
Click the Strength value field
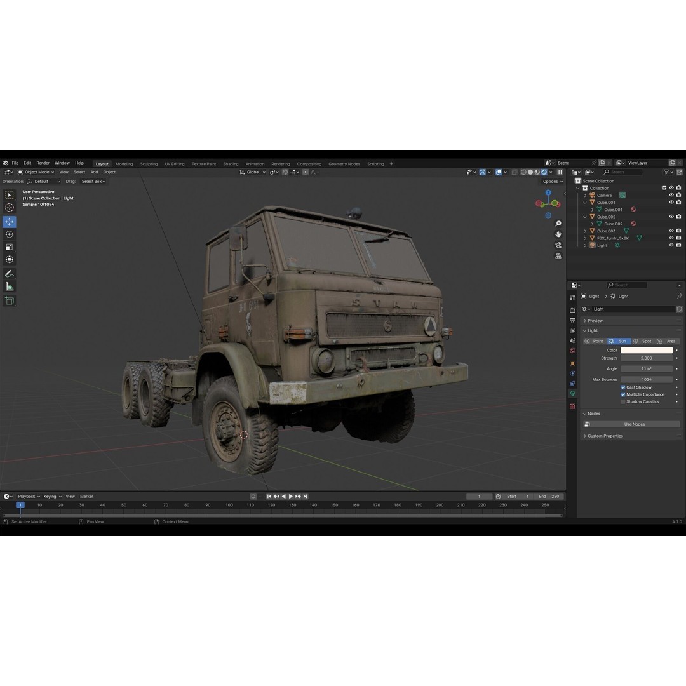point(647,358)
